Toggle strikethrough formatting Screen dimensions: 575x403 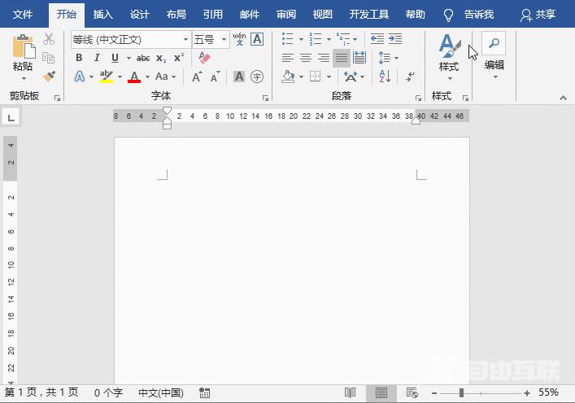click(143, 58)
